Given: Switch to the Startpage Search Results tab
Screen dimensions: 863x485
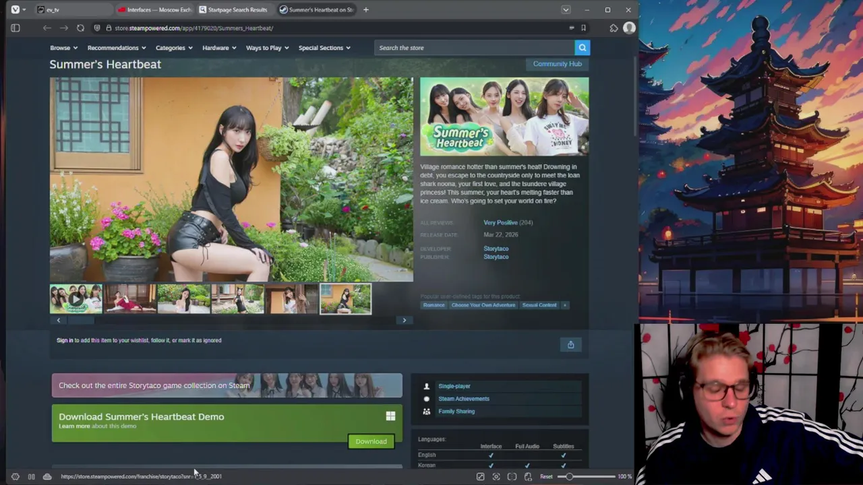Looking at the screenshot, I should 235,9.
